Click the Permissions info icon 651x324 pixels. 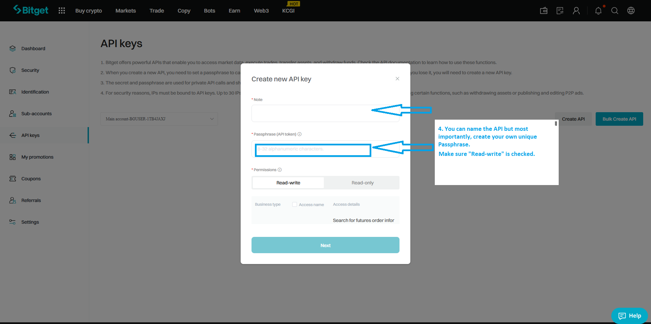coord(280,170)
